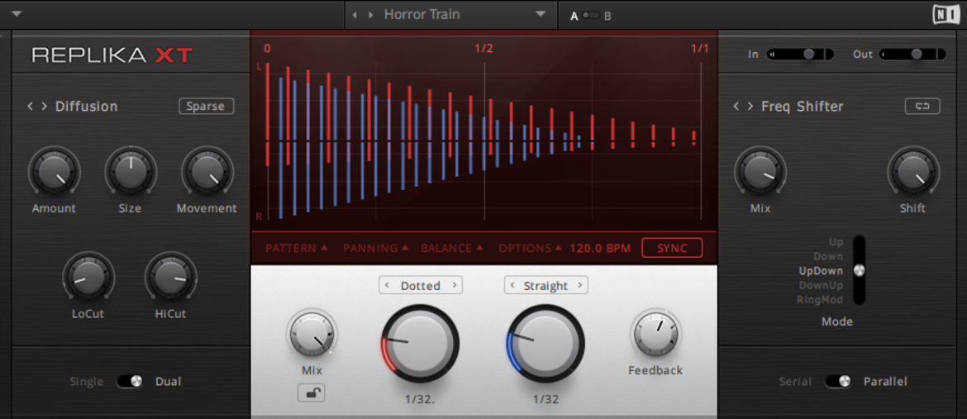This screenshot has width=967, height=419.
Task: Click the Shift knob
Action: coord(913,172)
